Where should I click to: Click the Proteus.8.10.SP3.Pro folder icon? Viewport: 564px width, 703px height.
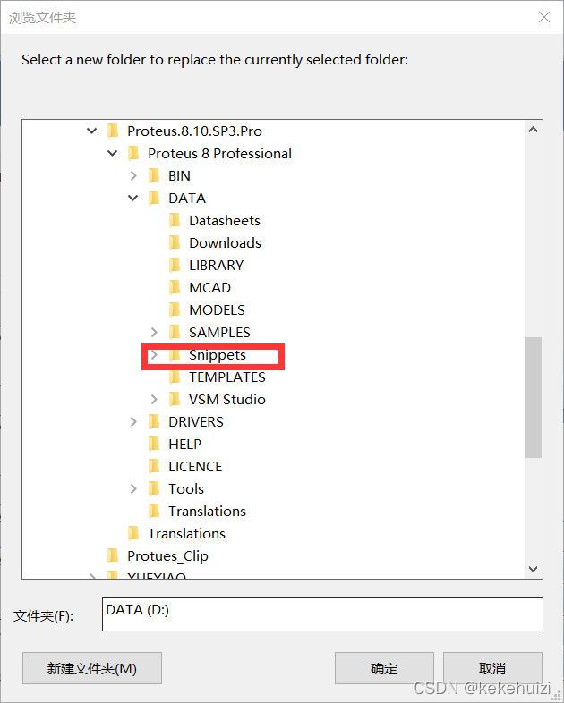coord(113,131)
